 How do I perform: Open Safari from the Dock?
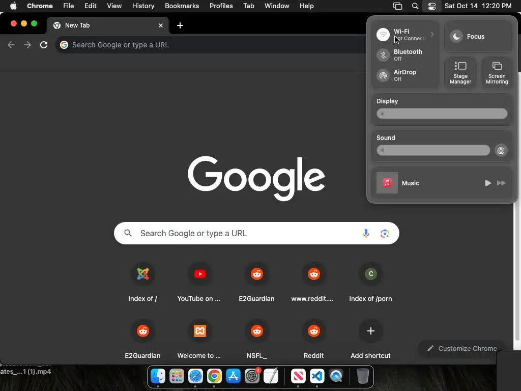[x=195, y=376]
